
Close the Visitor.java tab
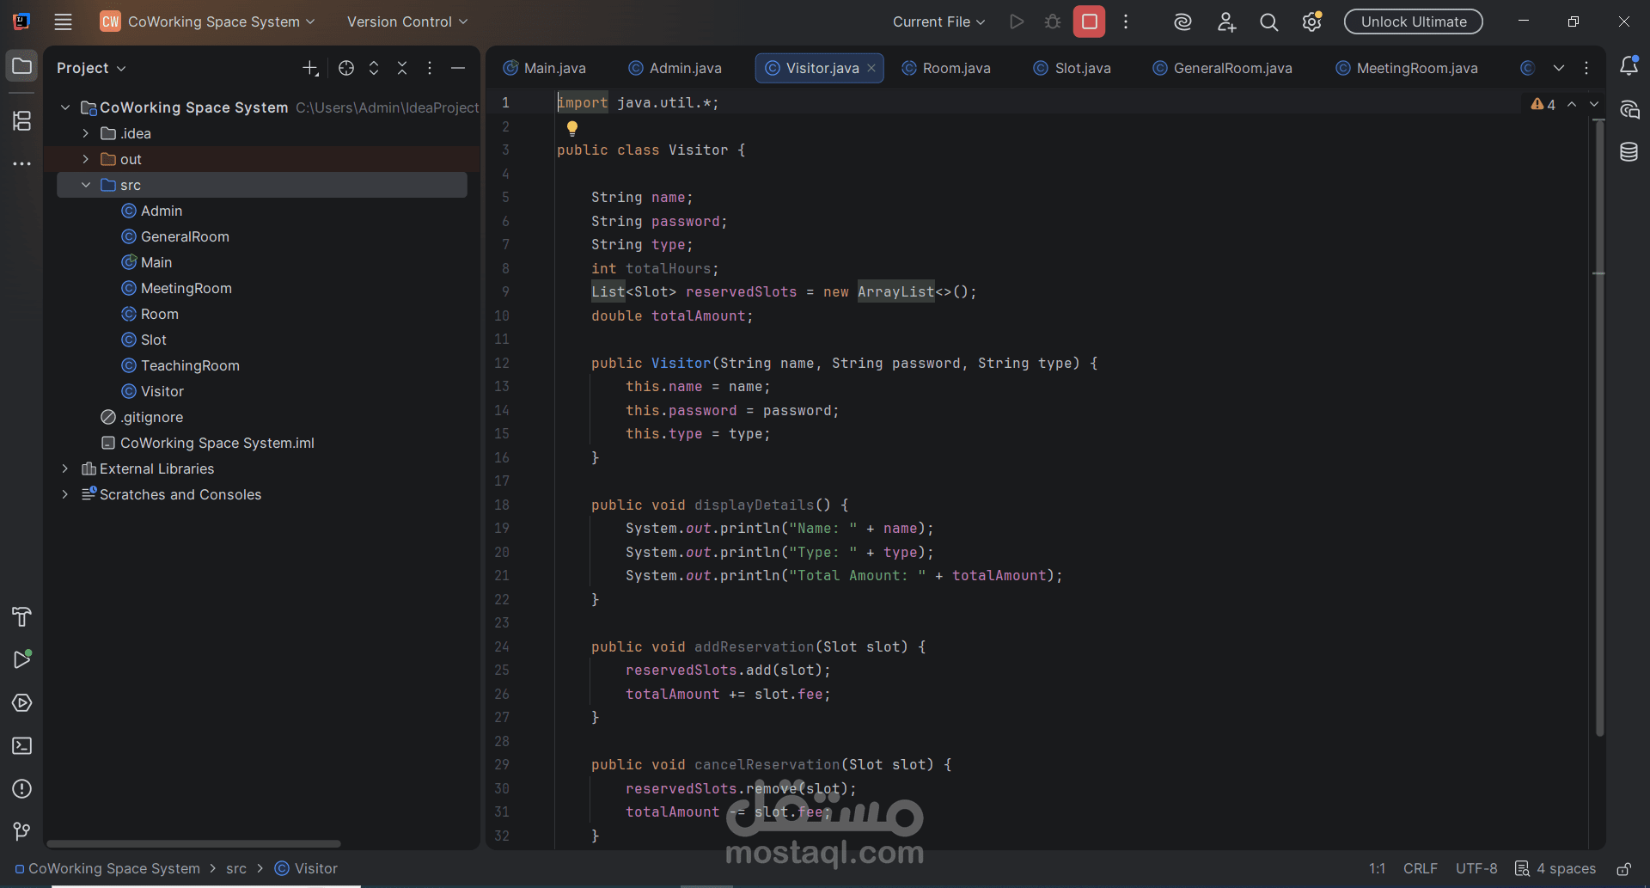click(x=871, y=68)
